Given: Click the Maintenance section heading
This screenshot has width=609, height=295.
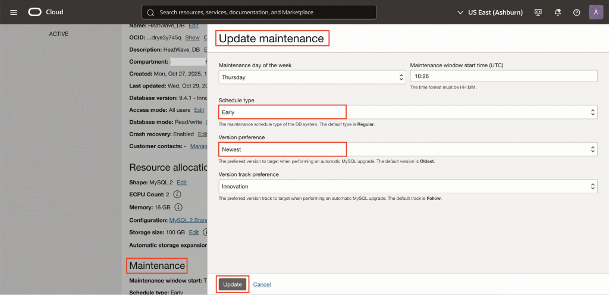Looking at the screenshot, I should point(157,265).
